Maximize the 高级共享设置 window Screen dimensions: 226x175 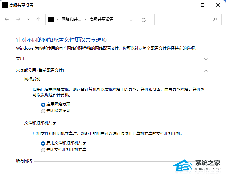(203, 5)
